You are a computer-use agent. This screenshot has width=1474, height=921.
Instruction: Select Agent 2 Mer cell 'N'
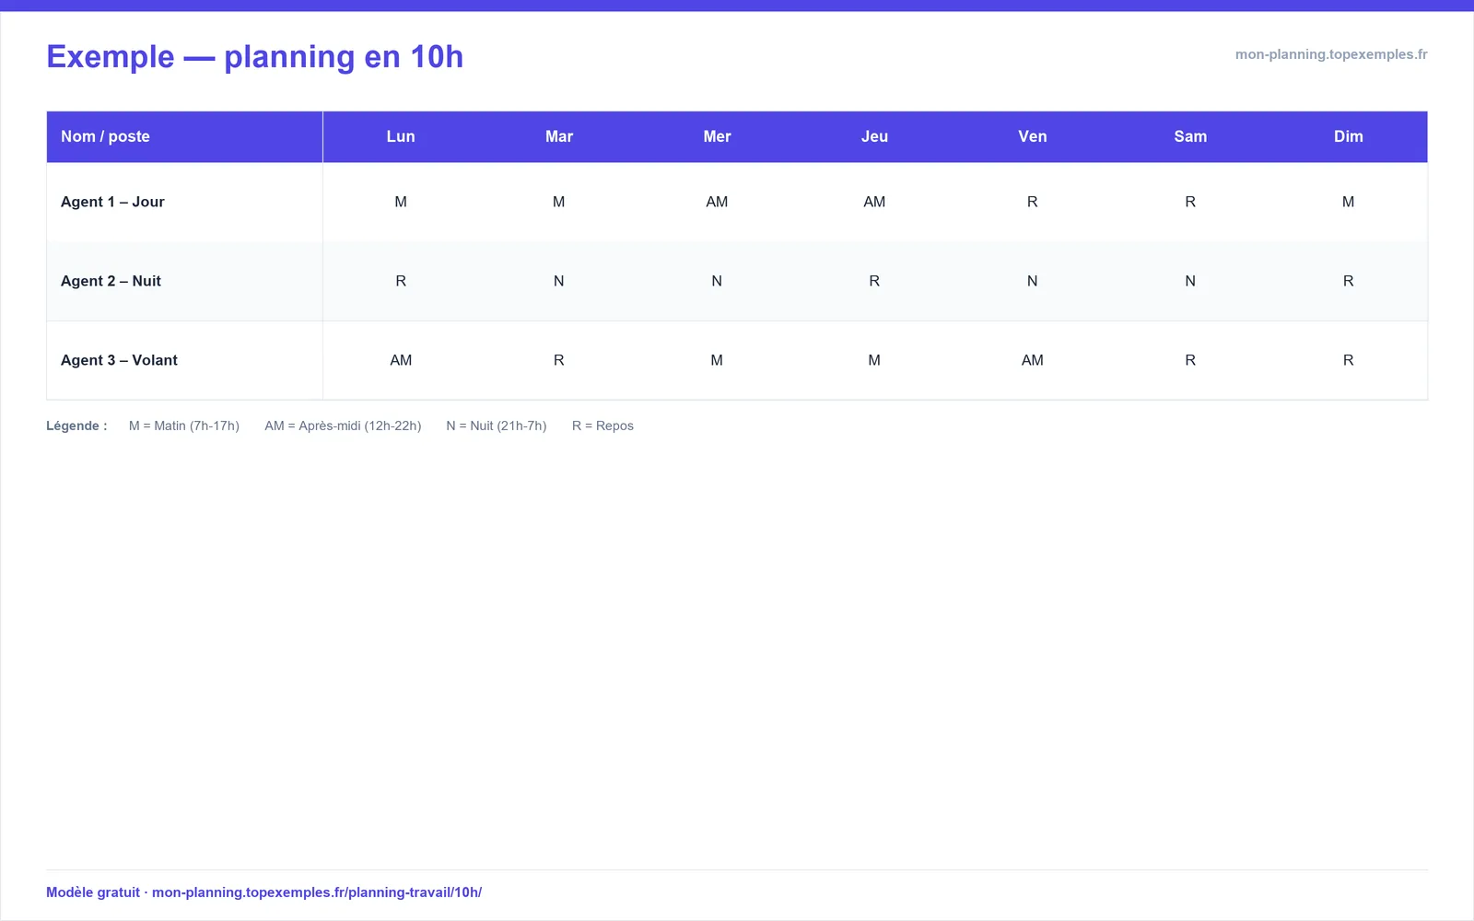coord(717,281)
